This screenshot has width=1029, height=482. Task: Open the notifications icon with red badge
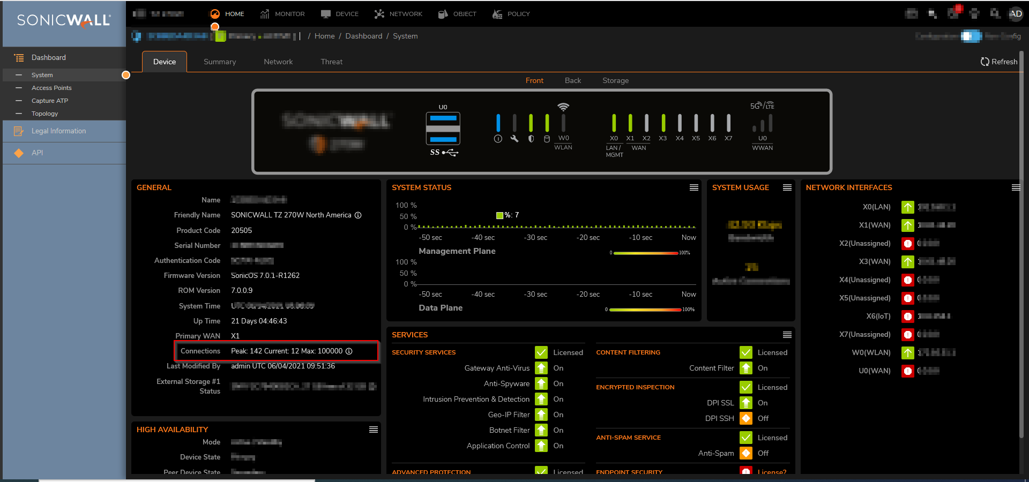[x=955, y=13]
